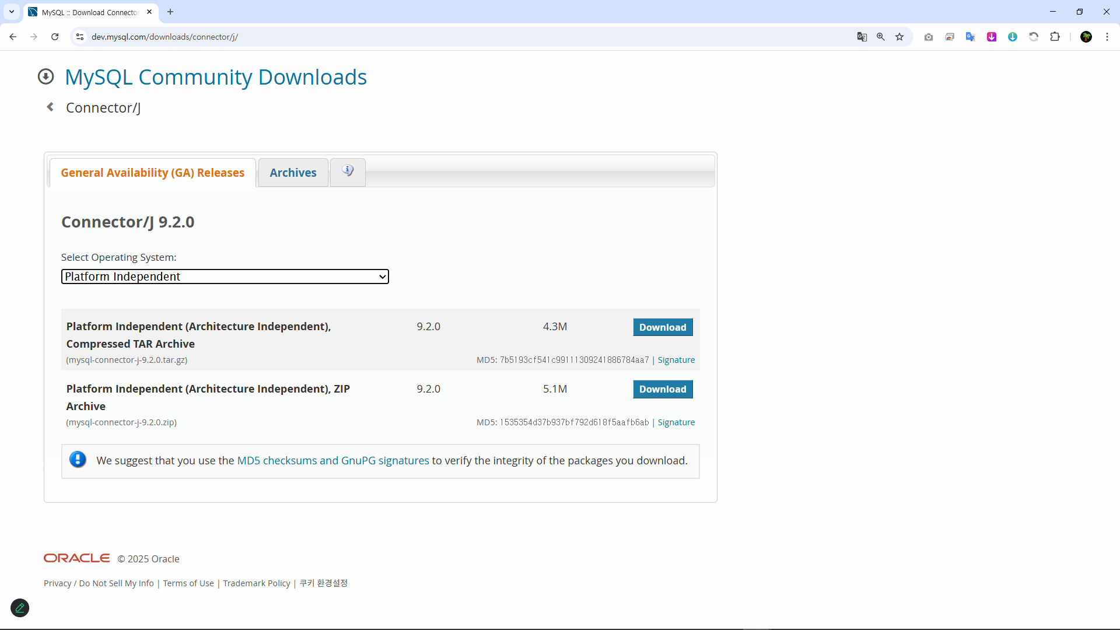
Task: Open the extensions puzzle piece menu
Action: pos(1055,37)
